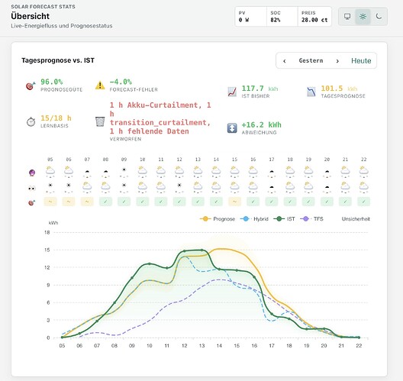This screenshot has width=403, height=381.
Task: Click the Tagesprognose downward chart icon
Action: (x=311, y=92)
